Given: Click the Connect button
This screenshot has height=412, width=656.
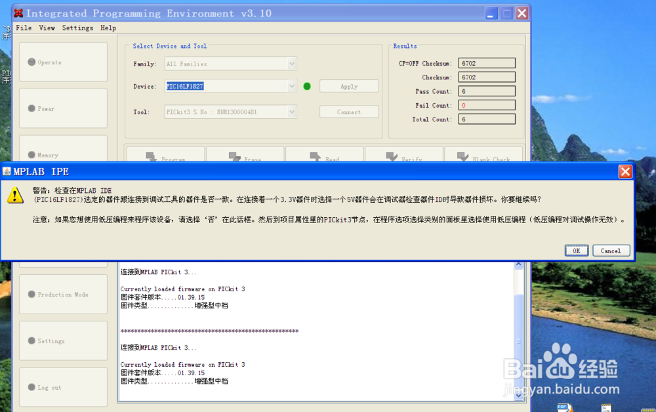Looking at the screenshot, I should [349, 112].
